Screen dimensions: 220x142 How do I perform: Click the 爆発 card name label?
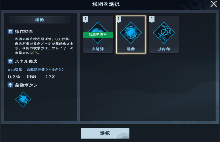[x=131, y=49]
